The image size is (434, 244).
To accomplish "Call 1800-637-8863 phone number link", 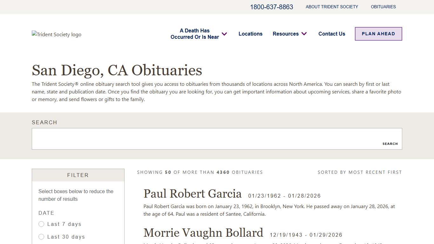I will 272,7.
